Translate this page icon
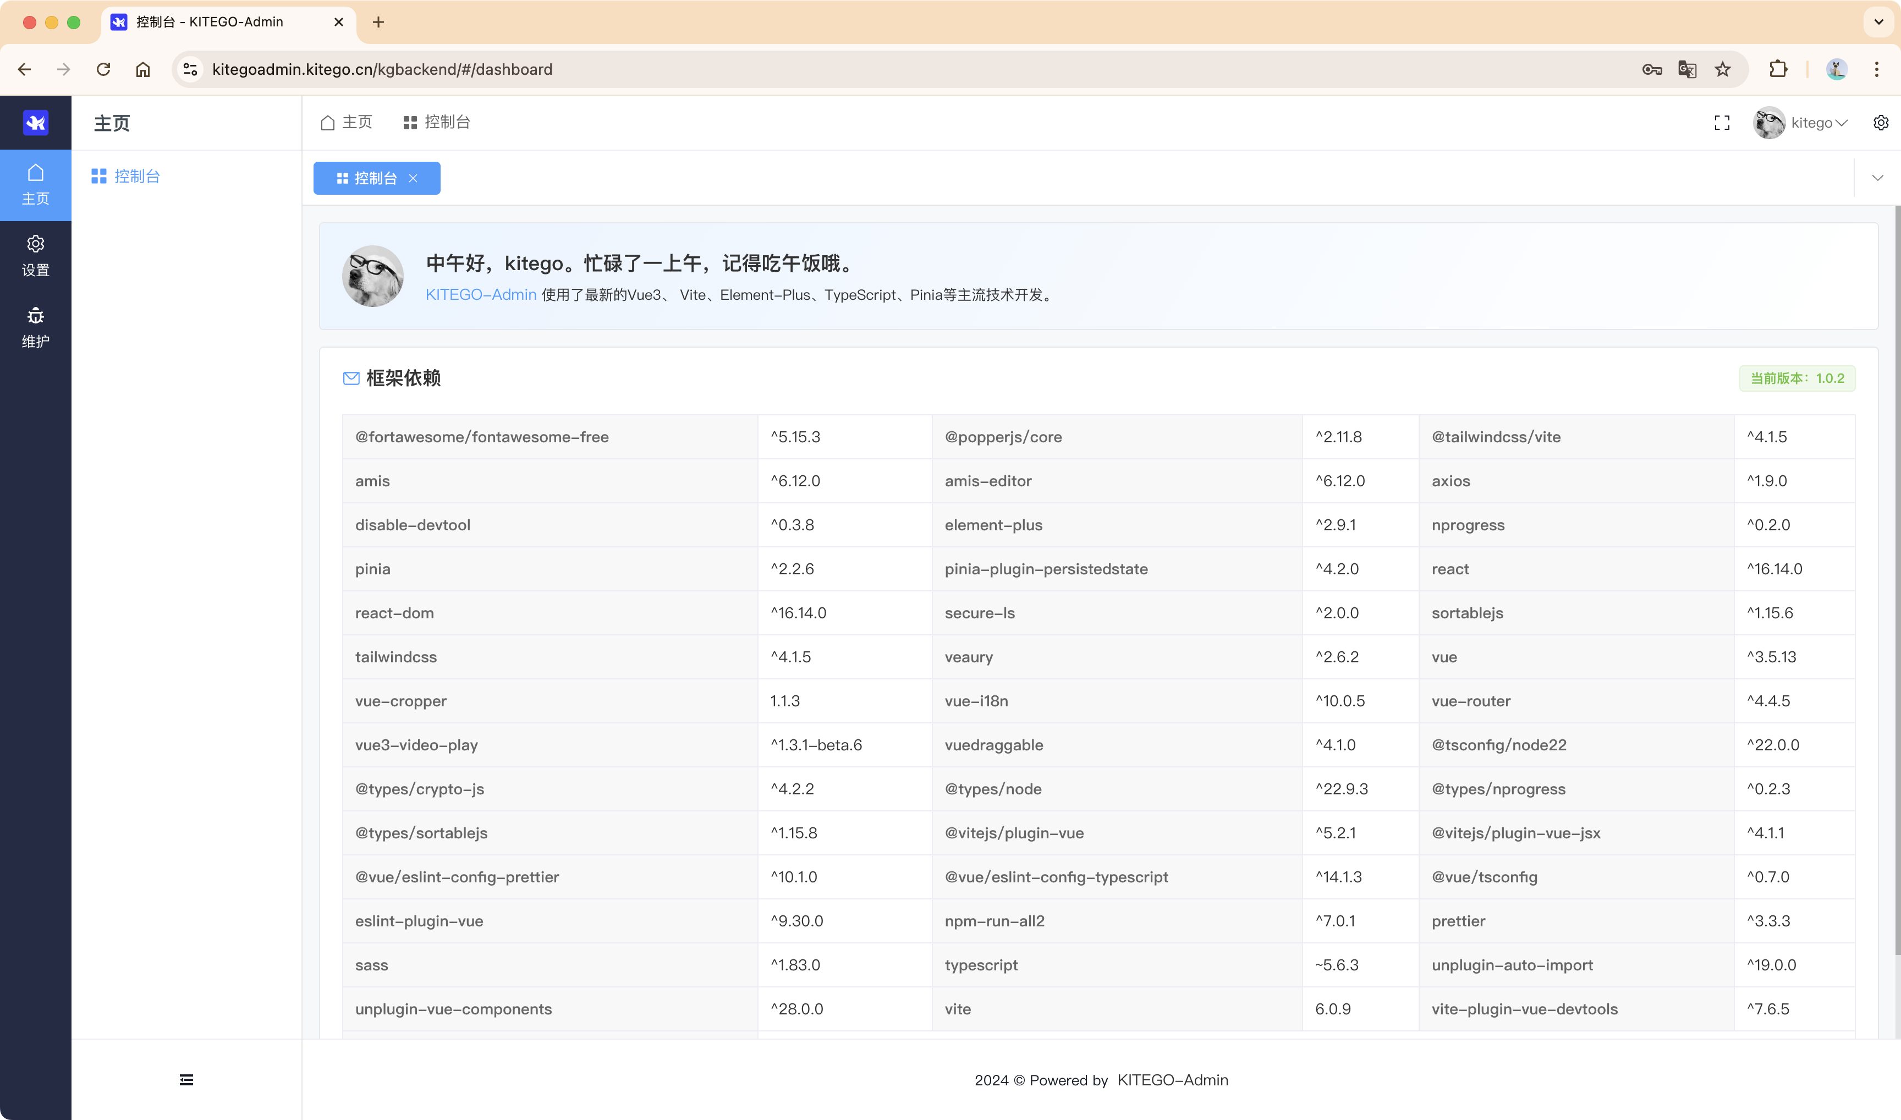The height and width of the screenshot is (1120, 1901). tap(1688, 69)
